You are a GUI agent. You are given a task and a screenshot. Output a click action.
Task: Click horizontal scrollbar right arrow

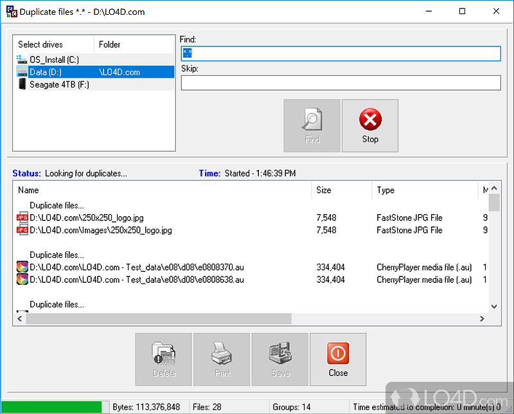pos(483,319)
